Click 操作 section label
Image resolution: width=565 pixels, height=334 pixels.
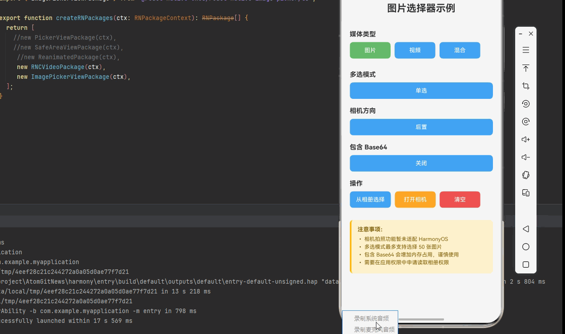pos(356,183)
